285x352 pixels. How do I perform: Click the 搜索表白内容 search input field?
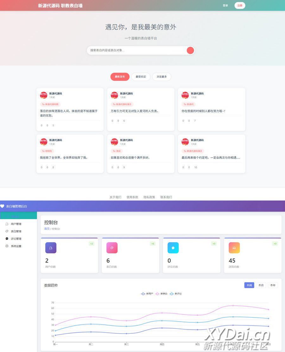(136, 50)
